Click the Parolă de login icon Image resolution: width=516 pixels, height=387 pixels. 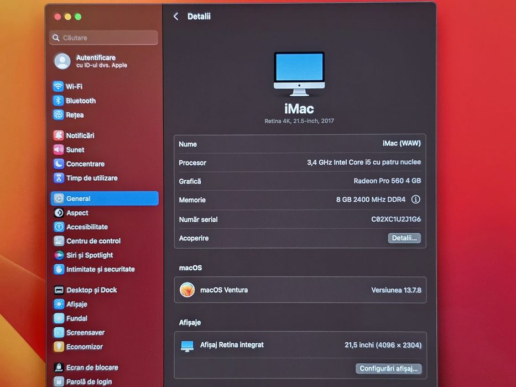[59, 381]
